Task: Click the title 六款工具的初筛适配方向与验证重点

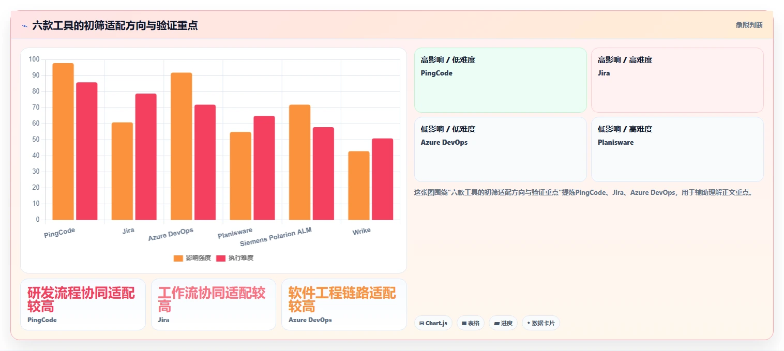Action: point(115,25)
